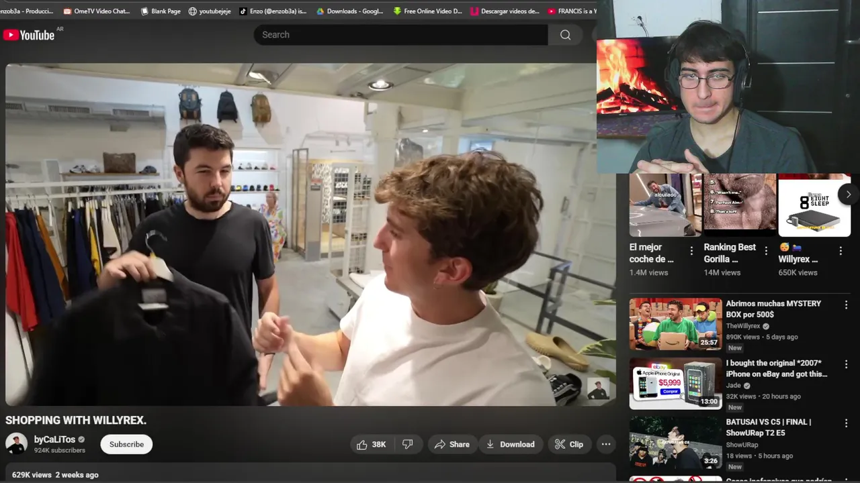The image size is (860, 483).
Task: Open the Enzo (@enzob3a) TikTok bookmark
Action: tap(273, 11)
